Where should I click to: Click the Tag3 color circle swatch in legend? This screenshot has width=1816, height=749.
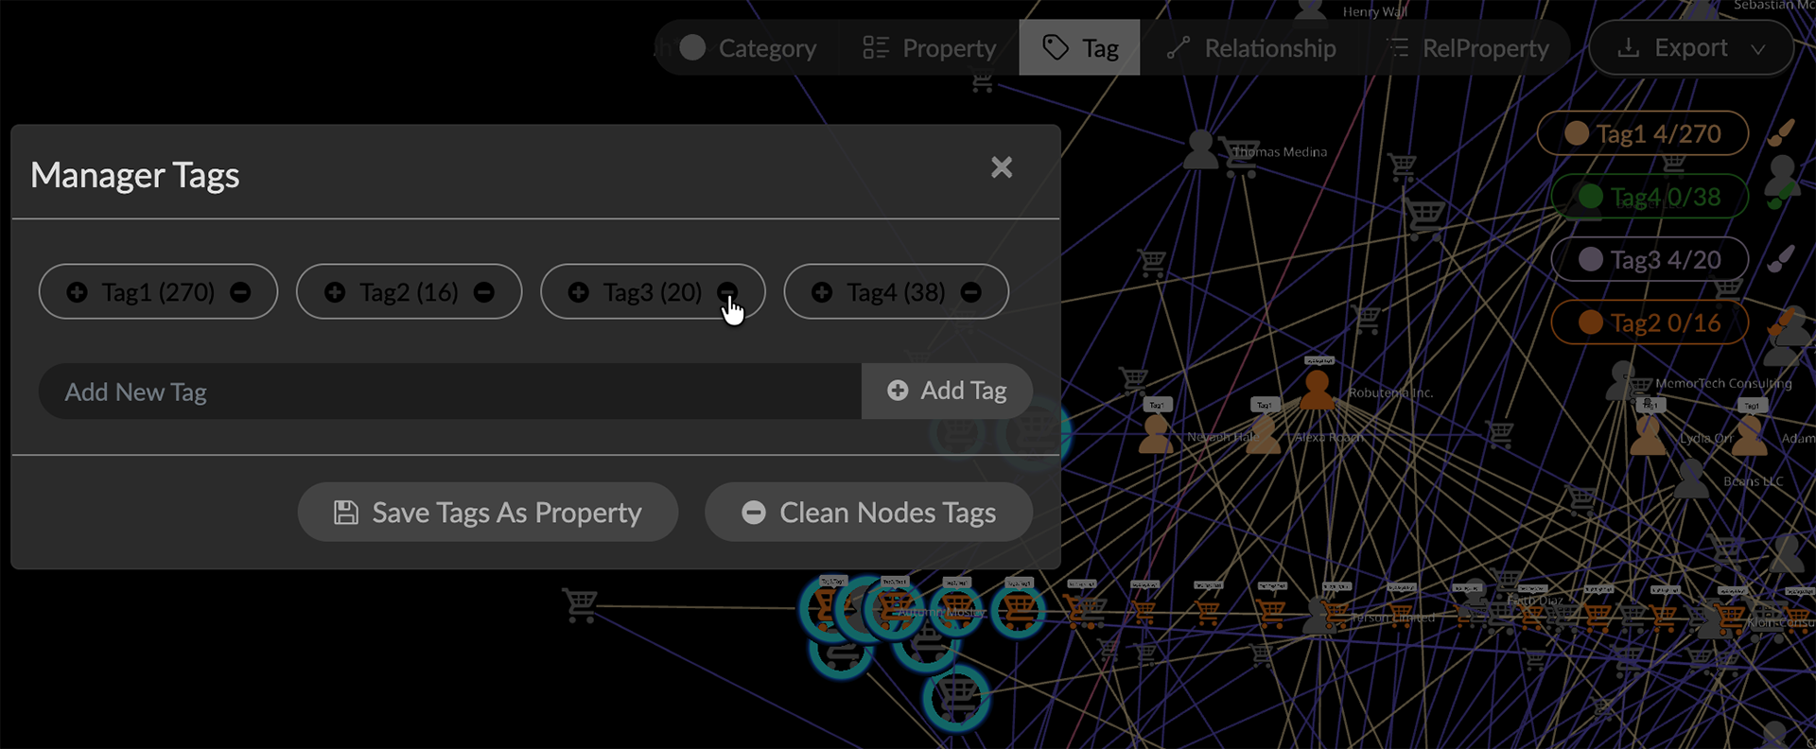(x=1591, y=259)
